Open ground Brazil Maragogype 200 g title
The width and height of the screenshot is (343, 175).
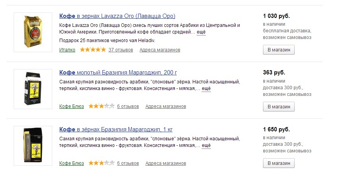118,72
